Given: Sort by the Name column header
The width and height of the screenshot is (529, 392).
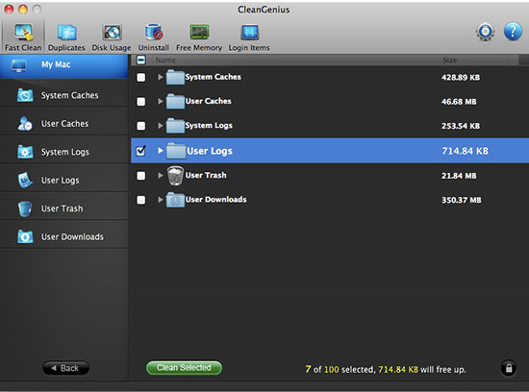Looking at the screenshot, I should pyautogui.click(x=165, y=60).
